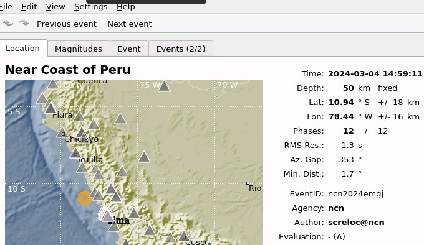This screenshot has width=424, height=245.
Task: Select station triangle near Trujillo label
Action: [x=75, y=153]
